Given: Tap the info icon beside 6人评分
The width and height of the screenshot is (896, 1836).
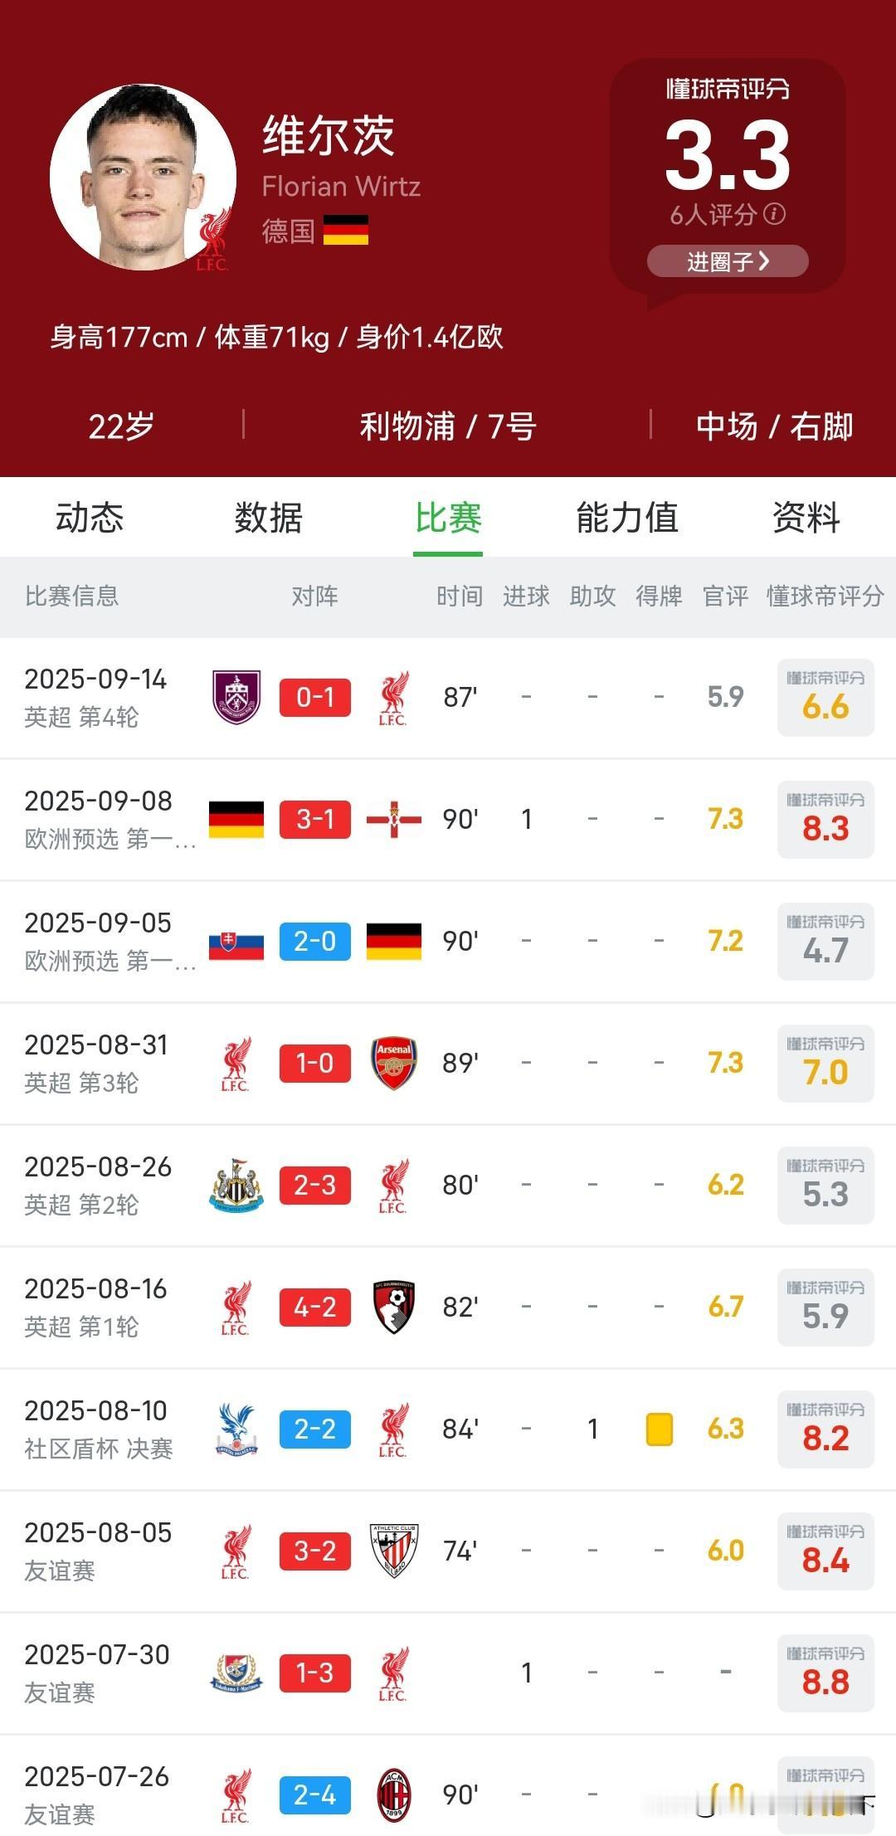Looking at the screenshot, I should click(775, 215).
